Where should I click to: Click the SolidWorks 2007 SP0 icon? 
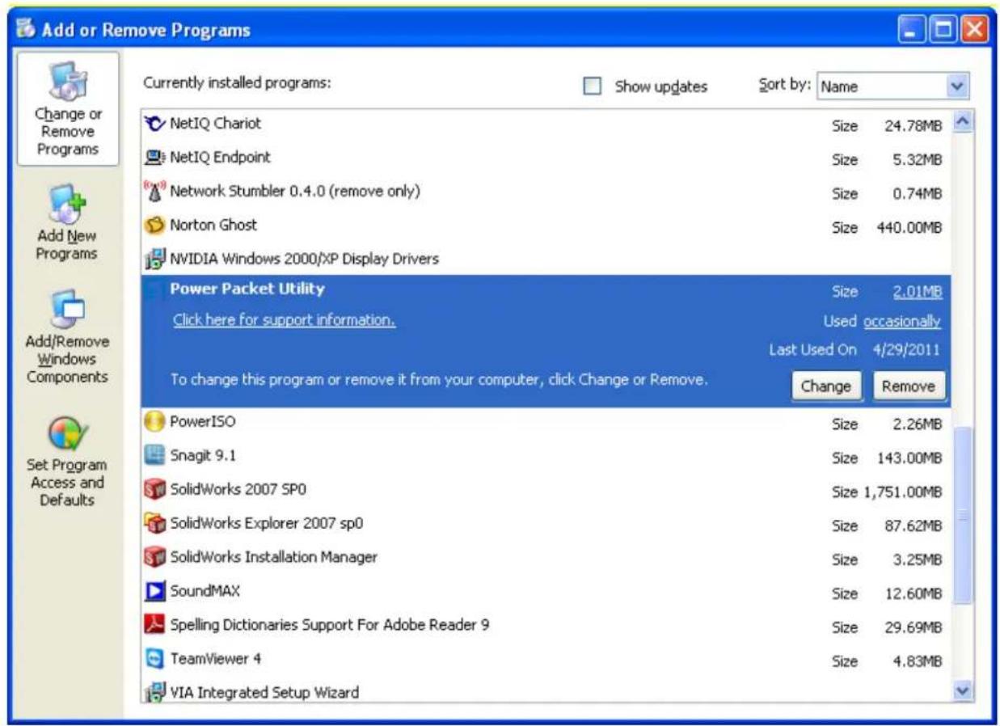pyautogui.click(x=154, y=490)
